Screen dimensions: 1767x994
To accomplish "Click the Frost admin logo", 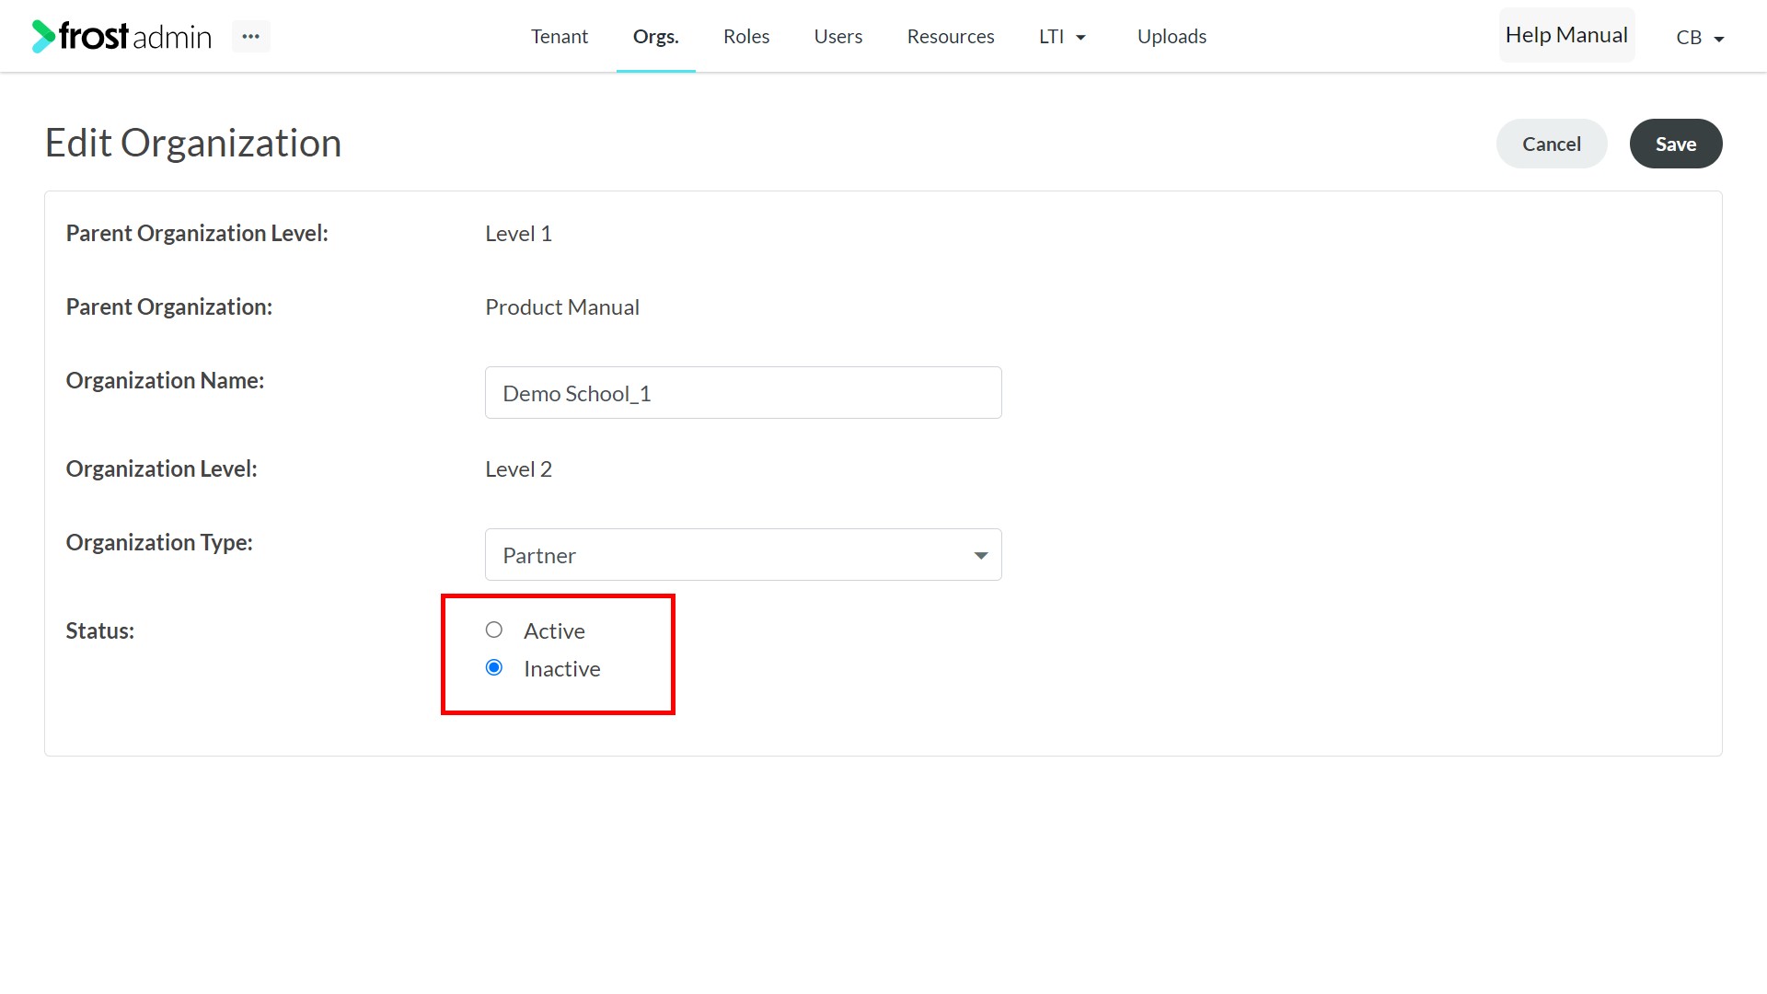I will tap(121, 36).
